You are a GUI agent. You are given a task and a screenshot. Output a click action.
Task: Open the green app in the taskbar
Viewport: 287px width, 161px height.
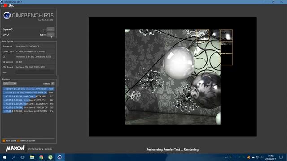[x=51, y=157]
